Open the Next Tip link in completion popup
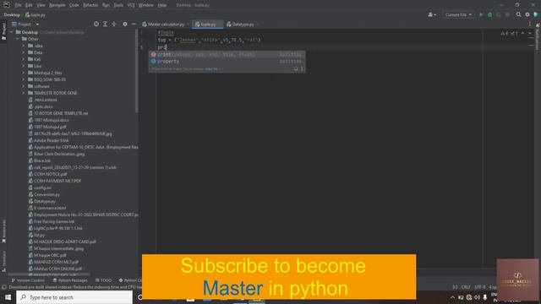 pos(211,69)
